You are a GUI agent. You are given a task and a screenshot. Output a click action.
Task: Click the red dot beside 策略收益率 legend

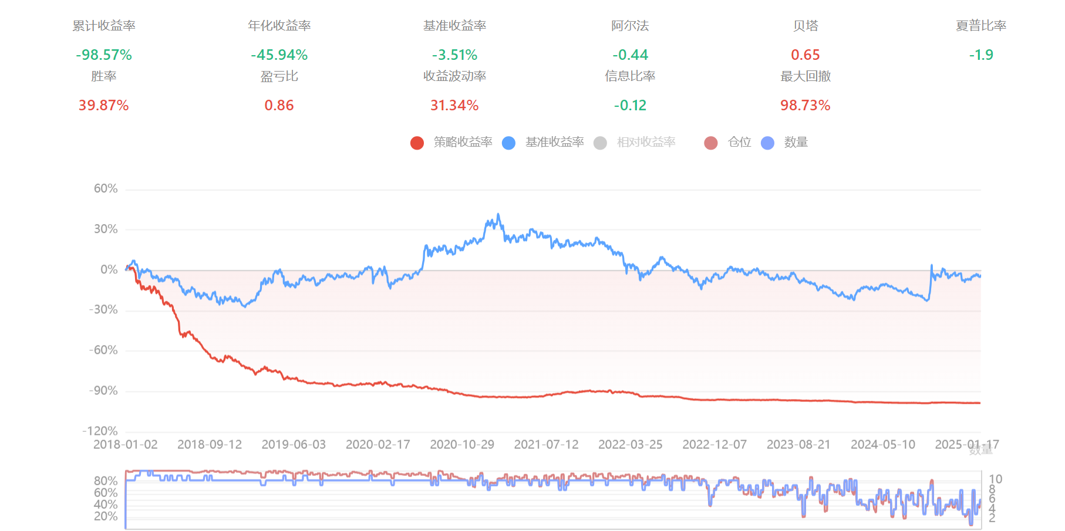click(417, 143)
